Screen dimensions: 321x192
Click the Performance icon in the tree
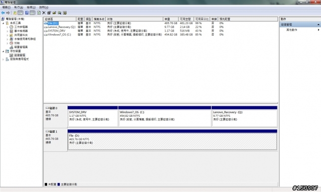point(11,43)
